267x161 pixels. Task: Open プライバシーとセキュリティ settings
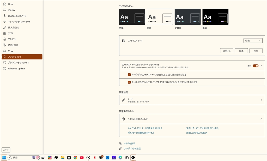[18, 63]
